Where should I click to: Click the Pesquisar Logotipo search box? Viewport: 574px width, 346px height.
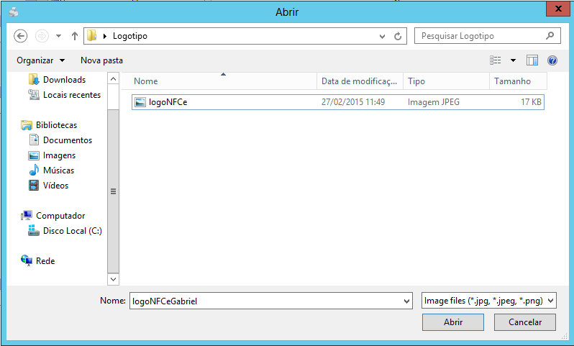(487, 36)
